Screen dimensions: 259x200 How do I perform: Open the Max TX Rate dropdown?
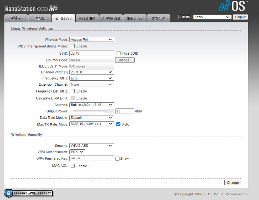92,124
